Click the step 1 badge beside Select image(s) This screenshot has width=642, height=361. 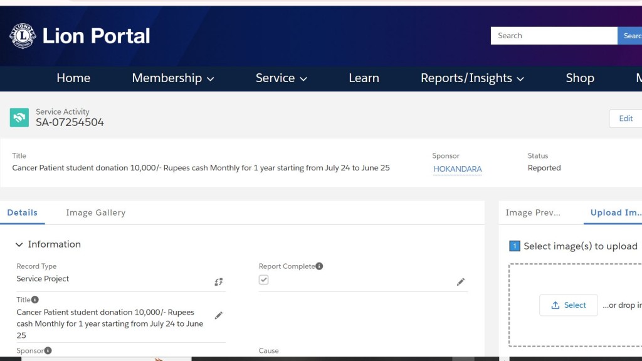515,246
